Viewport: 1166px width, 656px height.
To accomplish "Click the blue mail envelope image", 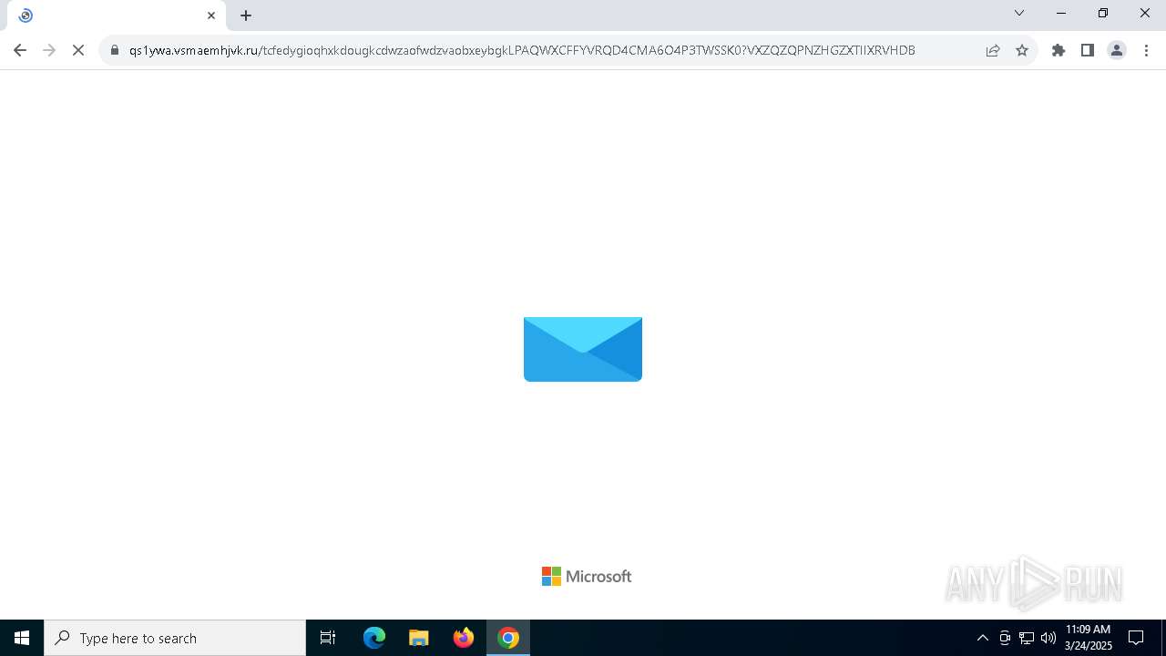I will click(x=583, y=349).
